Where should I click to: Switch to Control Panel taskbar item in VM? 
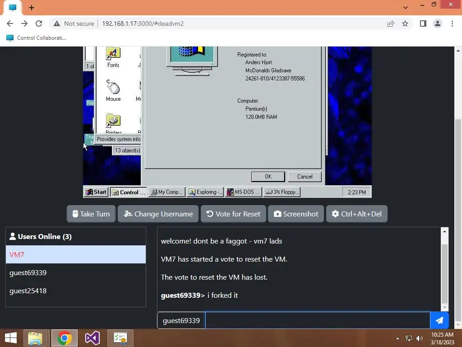click(129, 192)
